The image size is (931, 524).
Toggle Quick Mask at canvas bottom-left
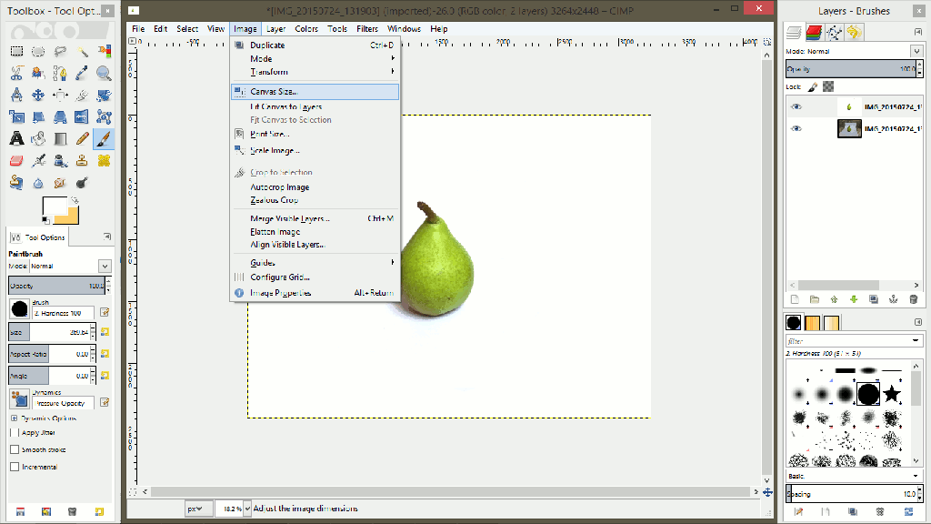133,492
